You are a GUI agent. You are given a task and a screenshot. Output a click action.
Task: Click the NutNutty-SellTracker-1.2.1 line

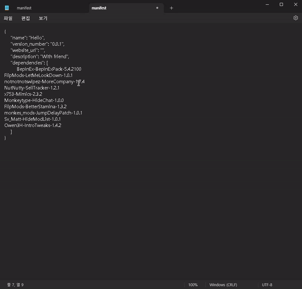coord(32,88)
